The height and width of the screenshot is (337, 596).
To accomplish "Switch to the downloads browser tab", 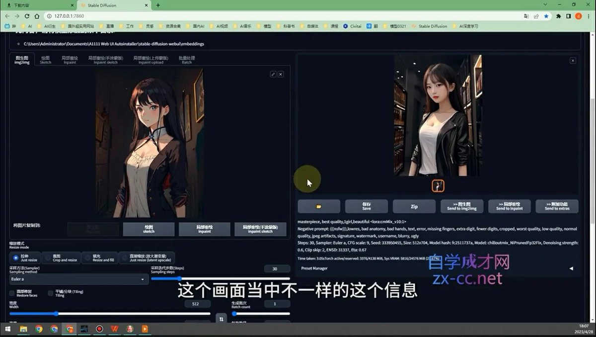I will pyautogui.click(x=39, y=5).
